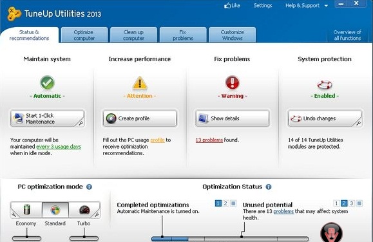The image size is (373, 242).
Task: Click the Completed optimizations heading
Action: (x=153, y=205)
